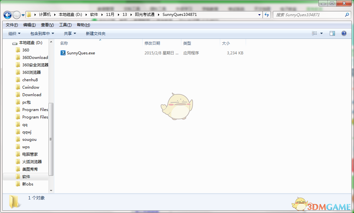354x213 pixels.
Task: Click the 11月 breadcrumb
Action: click(110, 15)
